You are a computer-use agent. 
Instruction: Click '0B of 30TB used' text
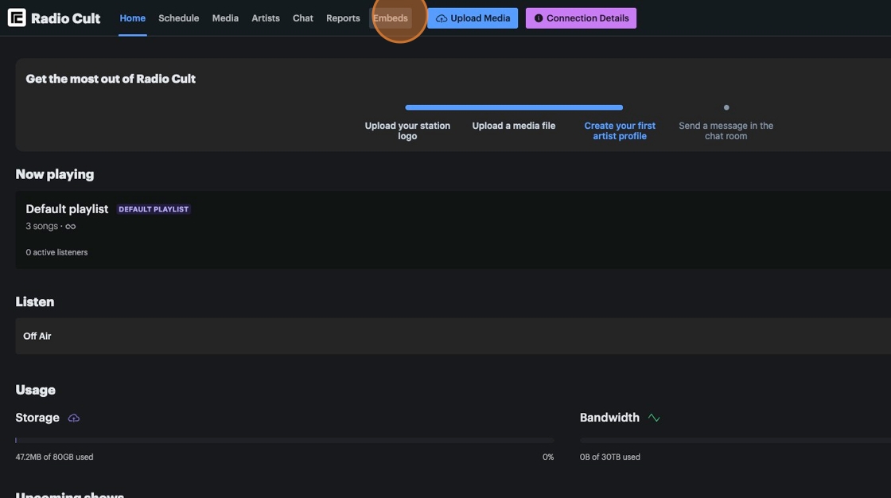click(609, 457)
